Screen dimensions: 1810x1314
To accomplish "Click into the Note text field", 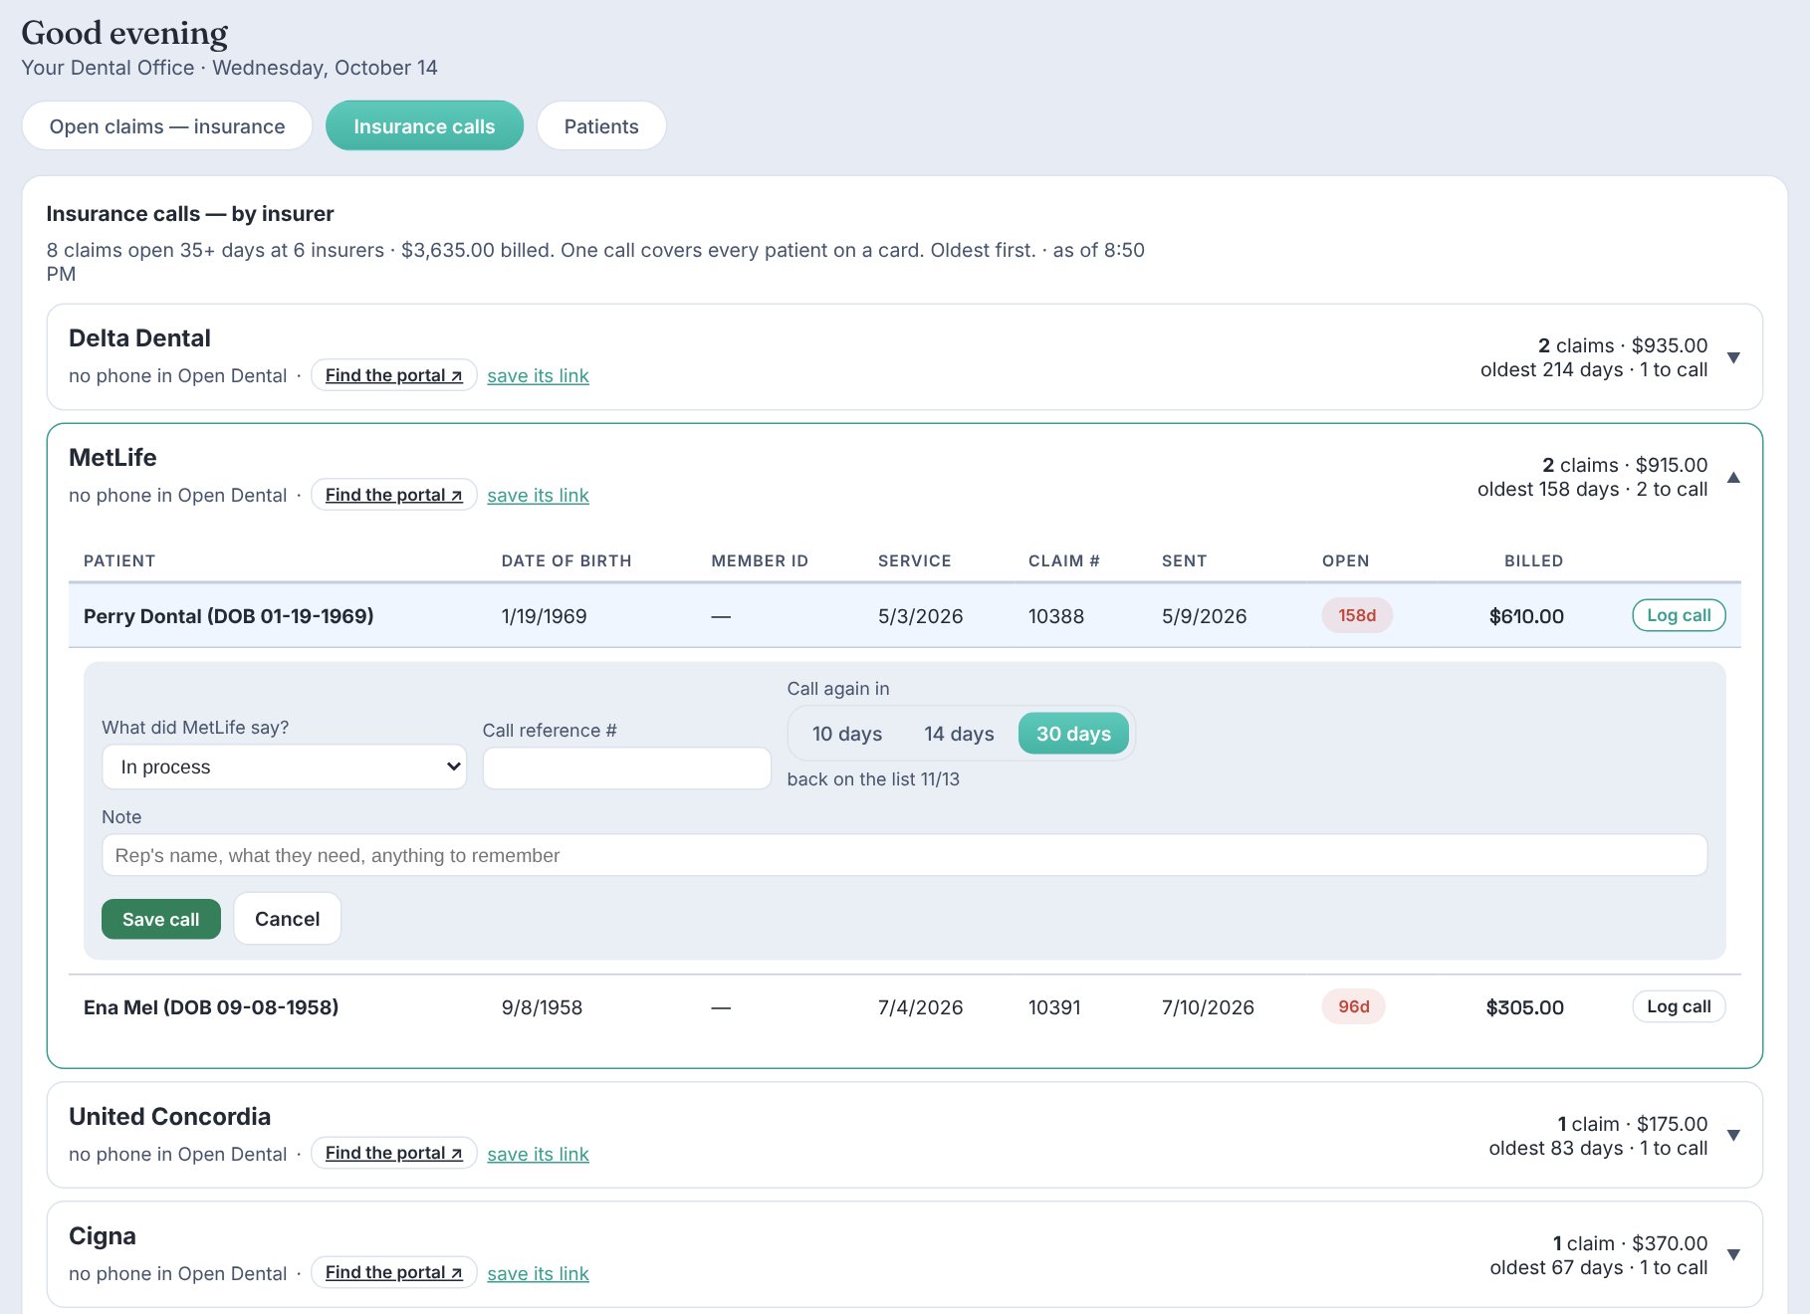I will (905, 855).
